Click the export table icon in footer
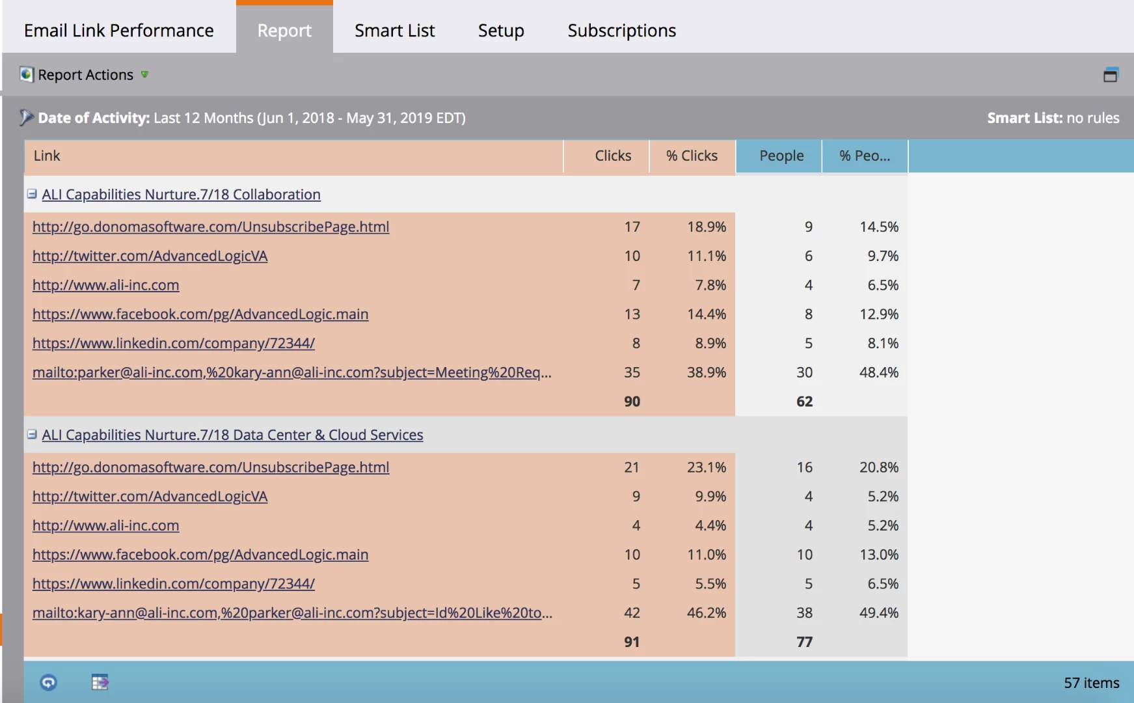 point(100,682)
